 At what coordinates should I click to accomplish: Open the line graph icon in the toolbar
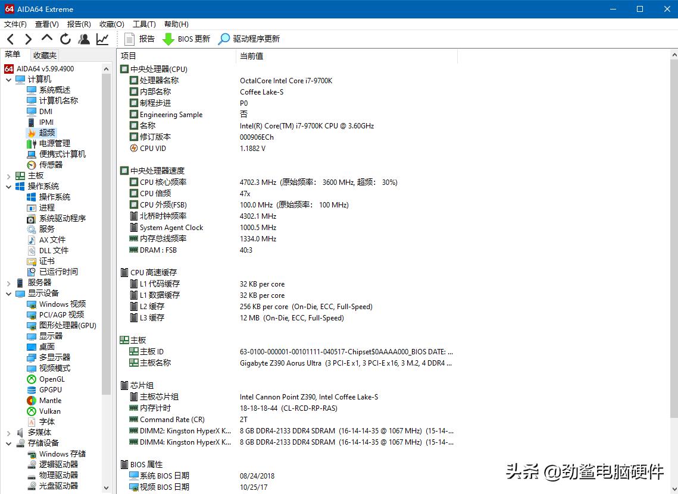click(x=102, y=39)
